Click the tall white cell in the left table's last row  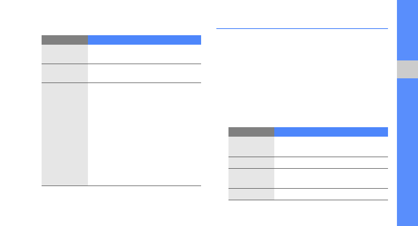pyautogui.click(x=144, y=134)
